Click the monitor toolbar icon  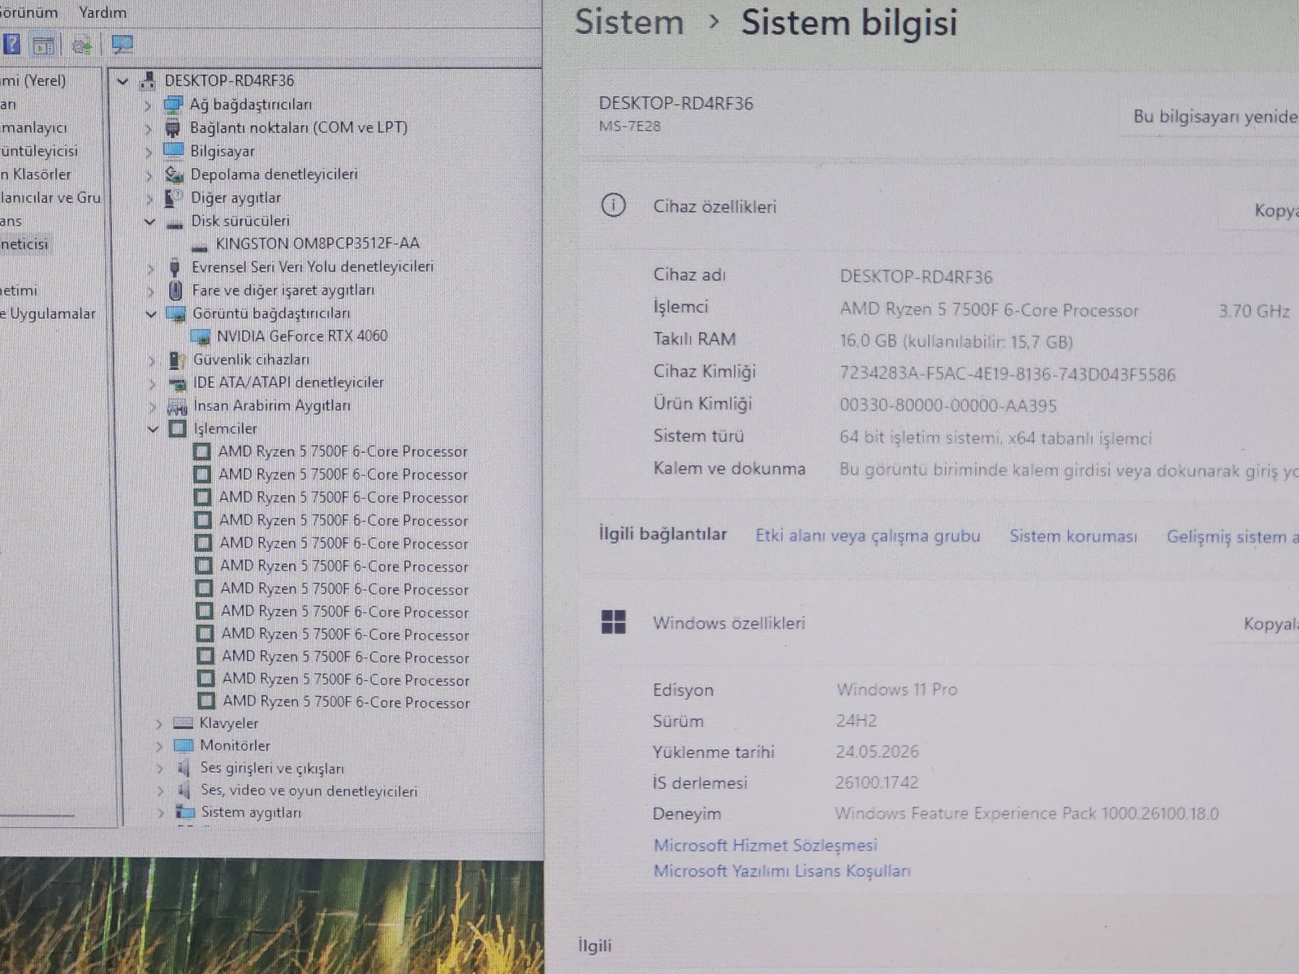pos(122,45)
